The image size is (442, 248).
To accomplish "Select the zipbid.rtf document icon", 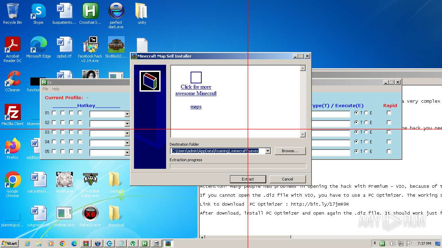I will pos(64,48).
